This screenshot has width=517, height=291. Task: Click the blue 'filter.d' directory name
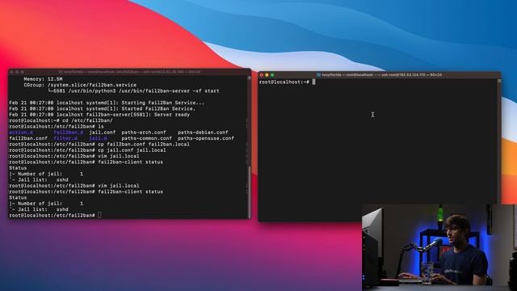[x=65, y=138]
